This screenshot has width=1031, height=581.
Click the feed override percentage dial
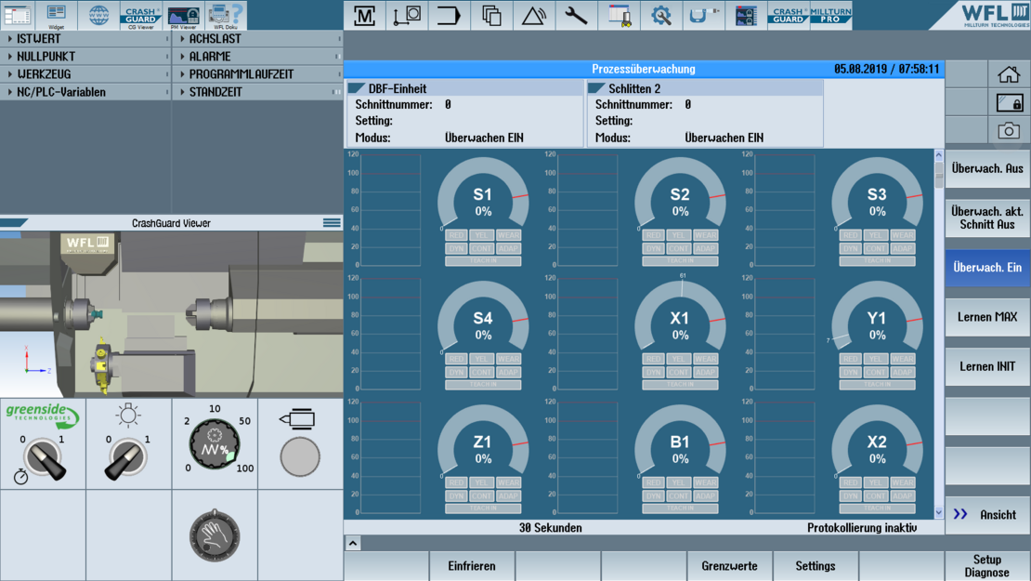pos(215,443)
